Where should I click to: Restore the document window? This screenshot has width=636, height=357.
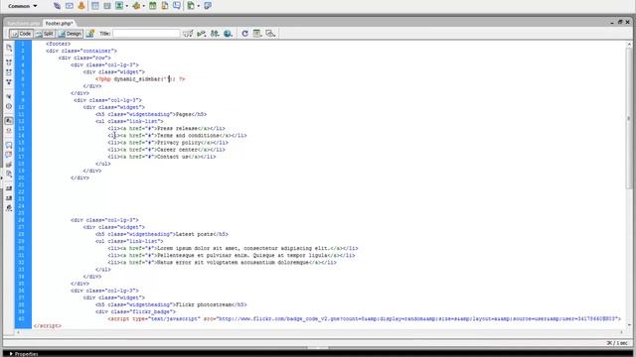click(620, 22)
